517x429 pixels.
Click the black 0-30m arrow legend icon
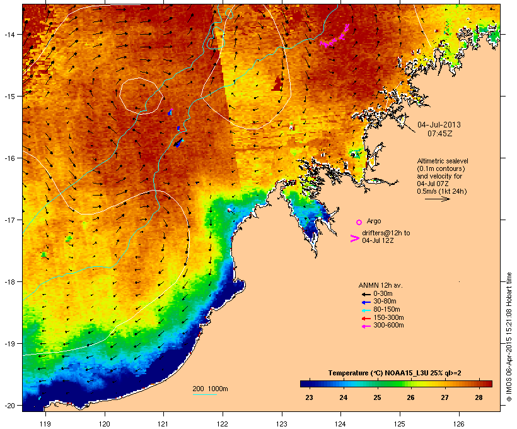tap(366, 294)
